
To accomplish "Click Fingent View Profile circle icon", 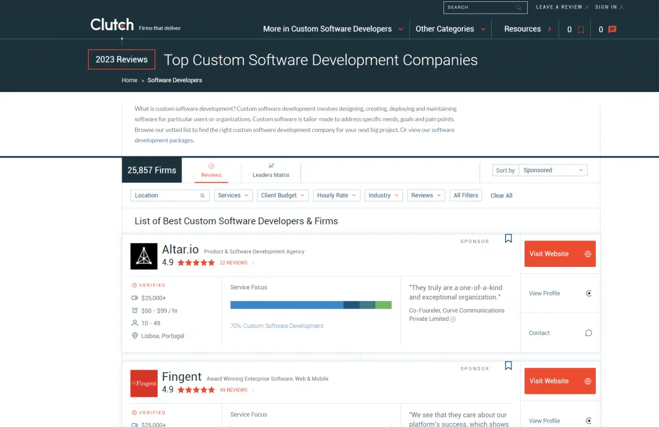I will [x=589, y=421].
